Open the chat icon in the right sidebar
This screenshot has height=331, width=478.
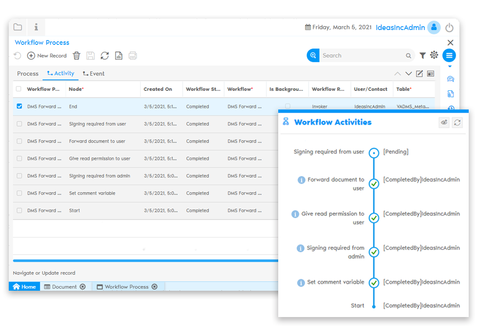(450, 78)
